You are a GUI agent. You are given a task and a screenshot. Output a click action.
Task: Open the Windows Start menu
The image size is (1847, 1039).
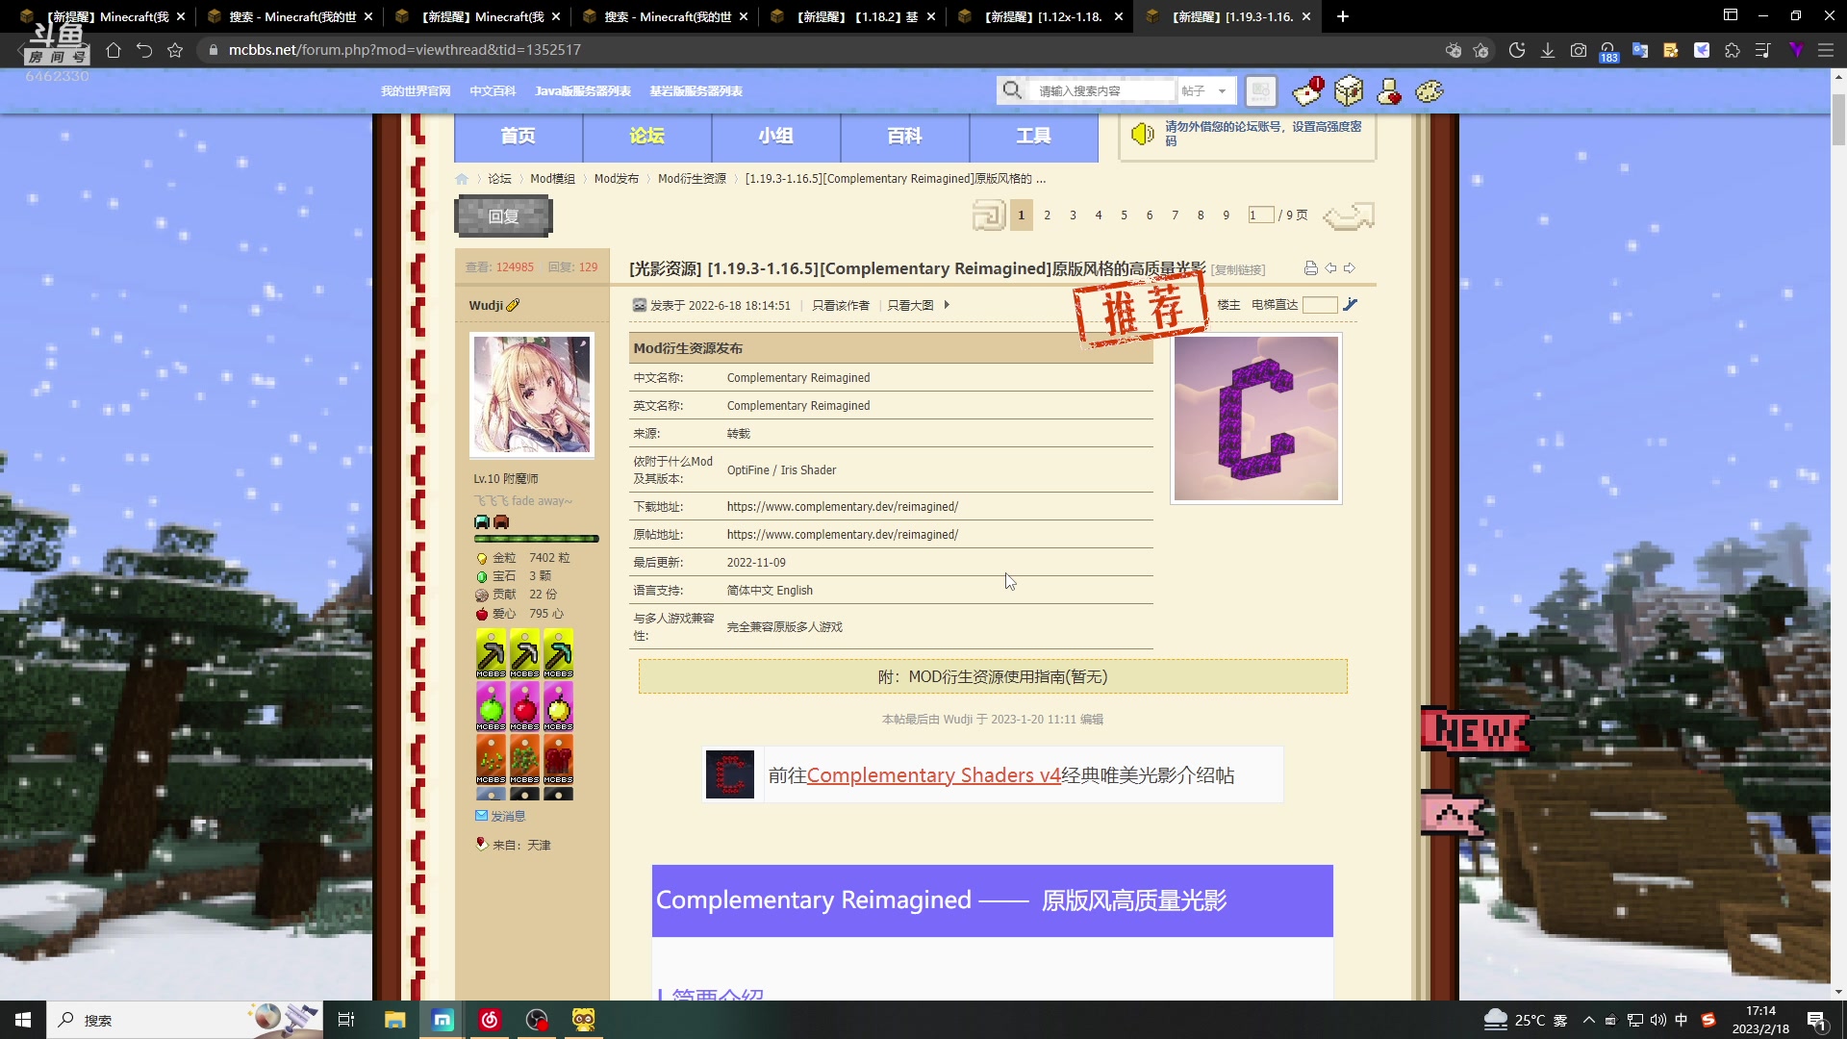tap(23, 1020)
